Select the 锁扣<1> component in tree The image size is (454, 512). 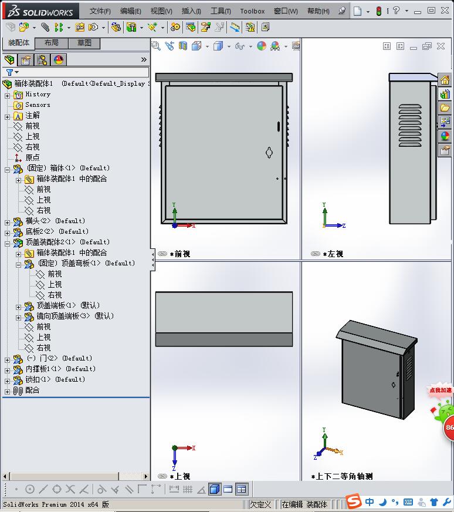(55, 379)
